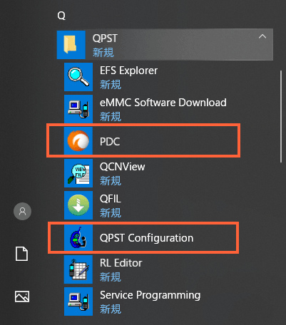
Task: Collapse the QPST folder chevron
Action: [262, 36]
